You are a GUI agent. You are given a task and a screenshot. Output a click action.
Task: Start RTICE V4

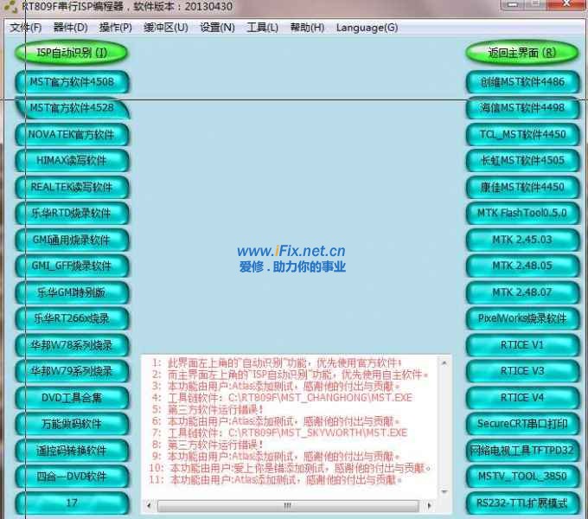coord(522,398)
